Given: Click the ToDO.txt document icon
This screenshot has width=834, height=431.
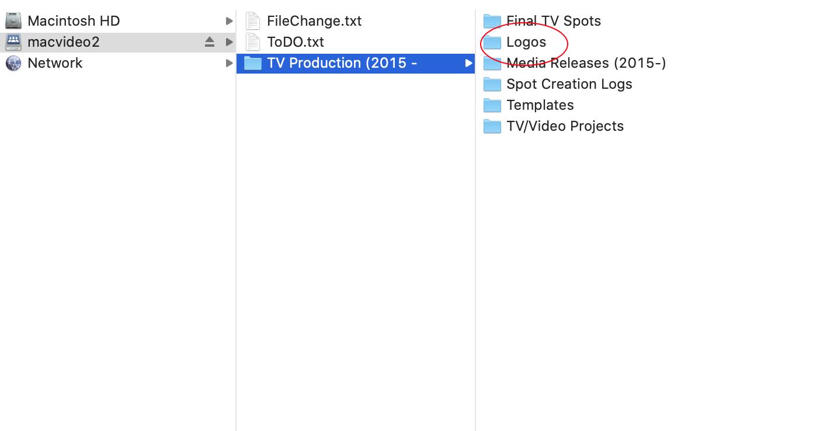Looking at the screenshot, I should pos(253,42).
